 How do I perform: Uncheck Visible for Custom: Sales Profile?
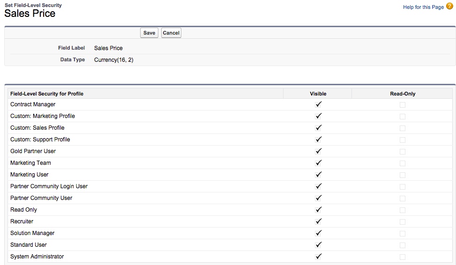pyautogui.click(x=318, y=128)
